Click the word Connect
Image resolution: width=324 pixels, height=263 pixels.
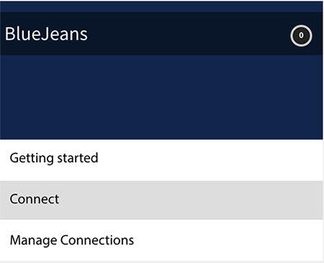(35, 199)
